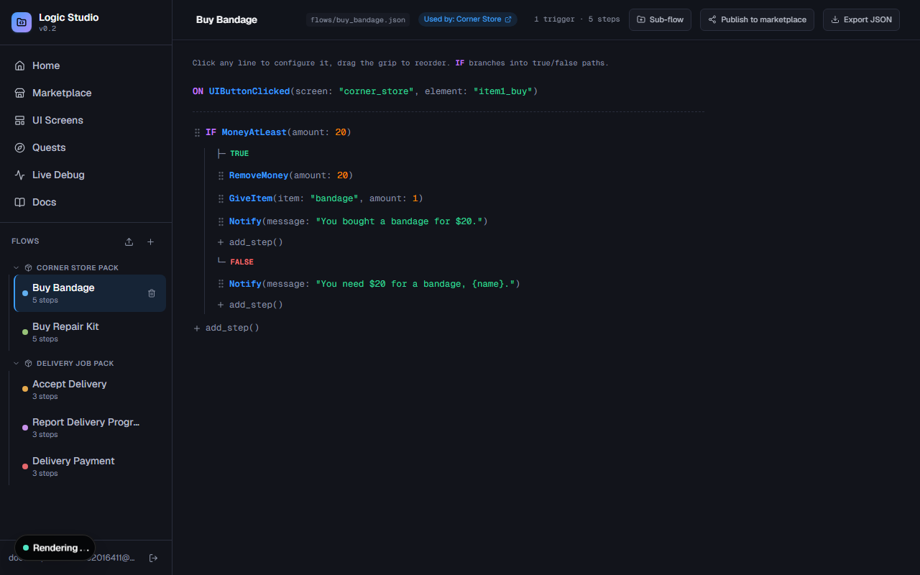The image size is (920, 575).
Task: Click the ON UIButtonClicked trigger line
Action: coord(365,91)
